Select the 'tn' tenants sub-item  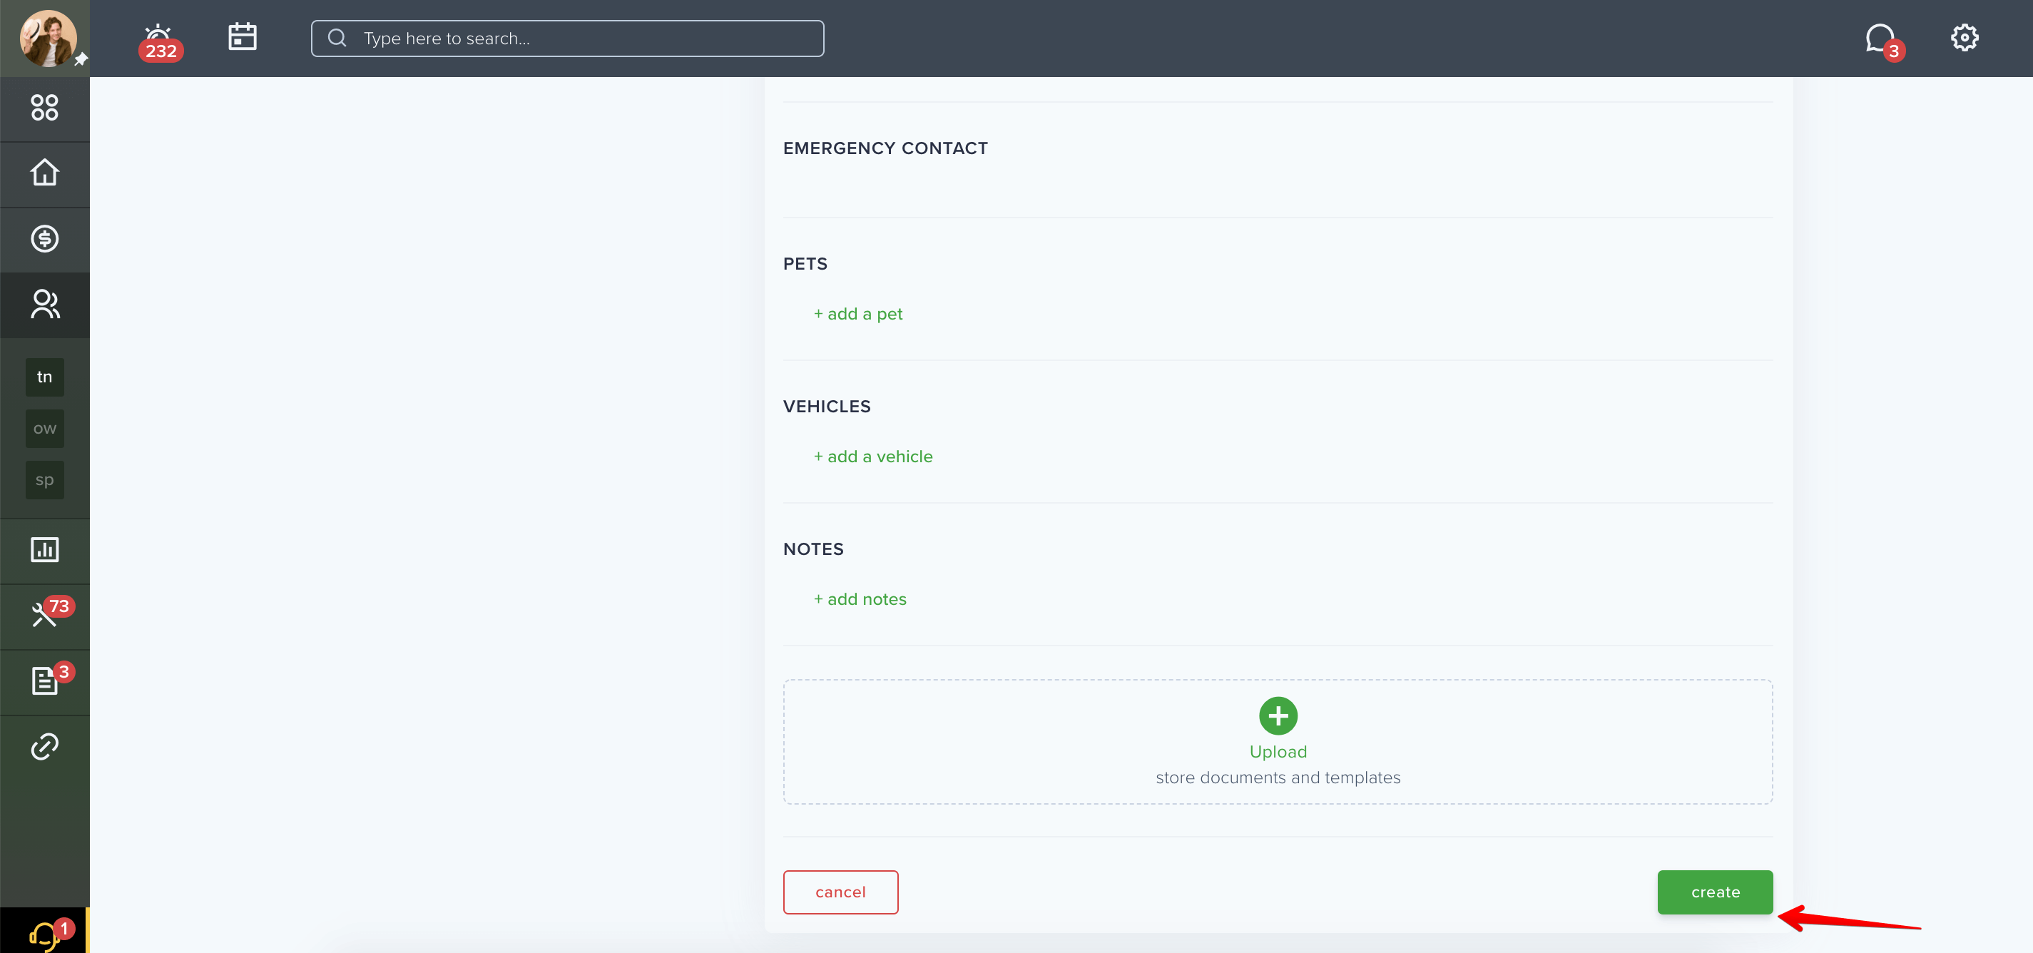click(44, 377)
